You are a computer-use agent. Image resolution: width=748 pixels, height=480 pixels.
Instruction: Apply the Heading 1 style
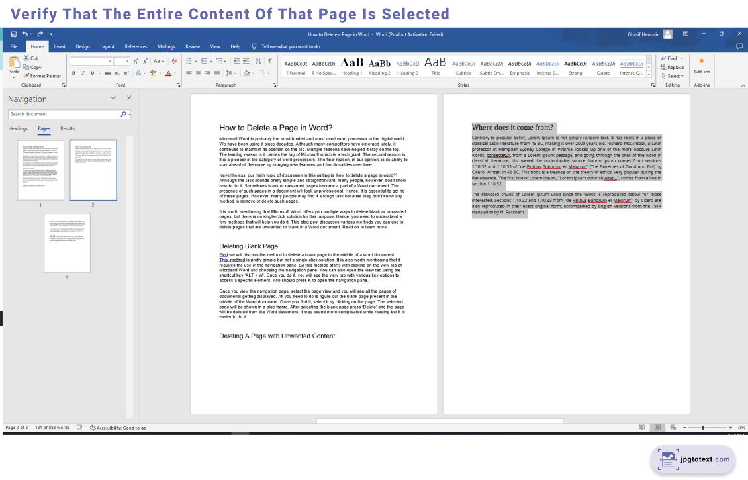(351, 66)
